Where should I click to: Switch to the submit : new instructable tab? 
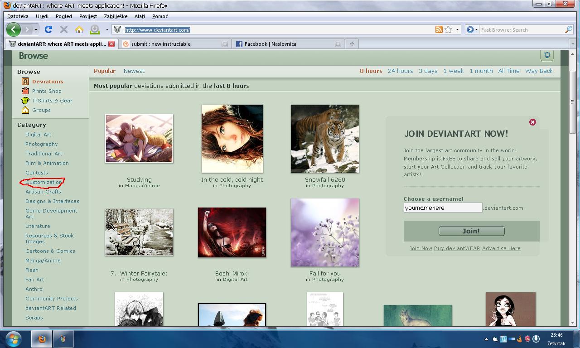point(174,44)
